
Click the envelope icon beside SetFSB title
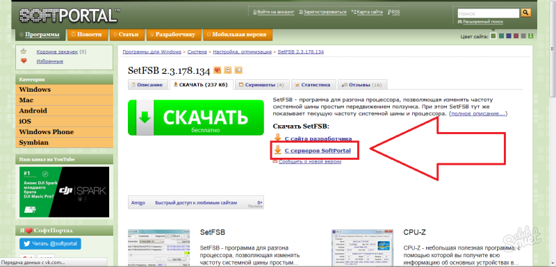click(x=238, y=70)
